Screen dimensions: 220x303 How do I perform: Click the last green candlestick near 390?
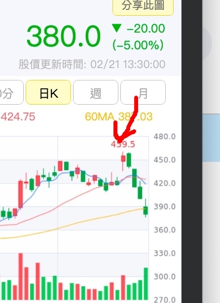pyautogui.click(x=146, y=210)
